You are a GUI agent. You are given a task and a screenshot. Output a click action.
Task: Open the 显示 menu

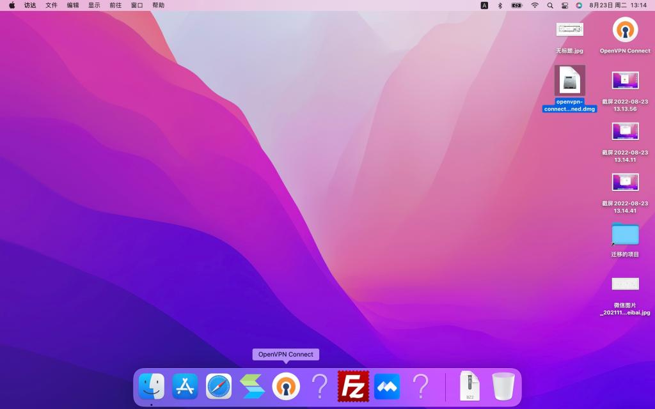[94, 5]
